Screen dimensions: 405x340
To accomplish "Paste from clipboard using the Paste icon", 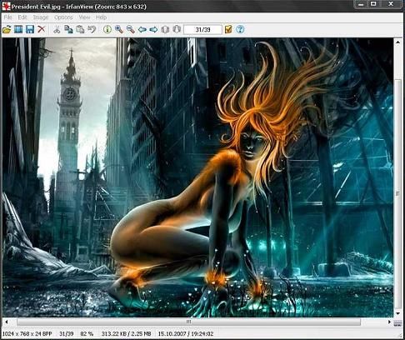I will coord(80,29).
